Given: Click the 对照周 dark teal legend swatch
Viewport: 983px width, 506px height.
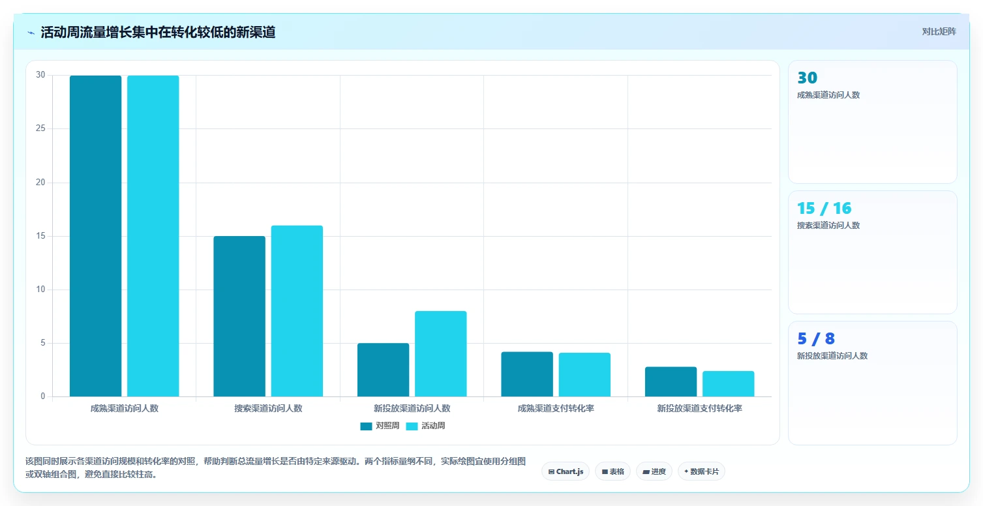Looking at the screenshot, I should point(366,426).
